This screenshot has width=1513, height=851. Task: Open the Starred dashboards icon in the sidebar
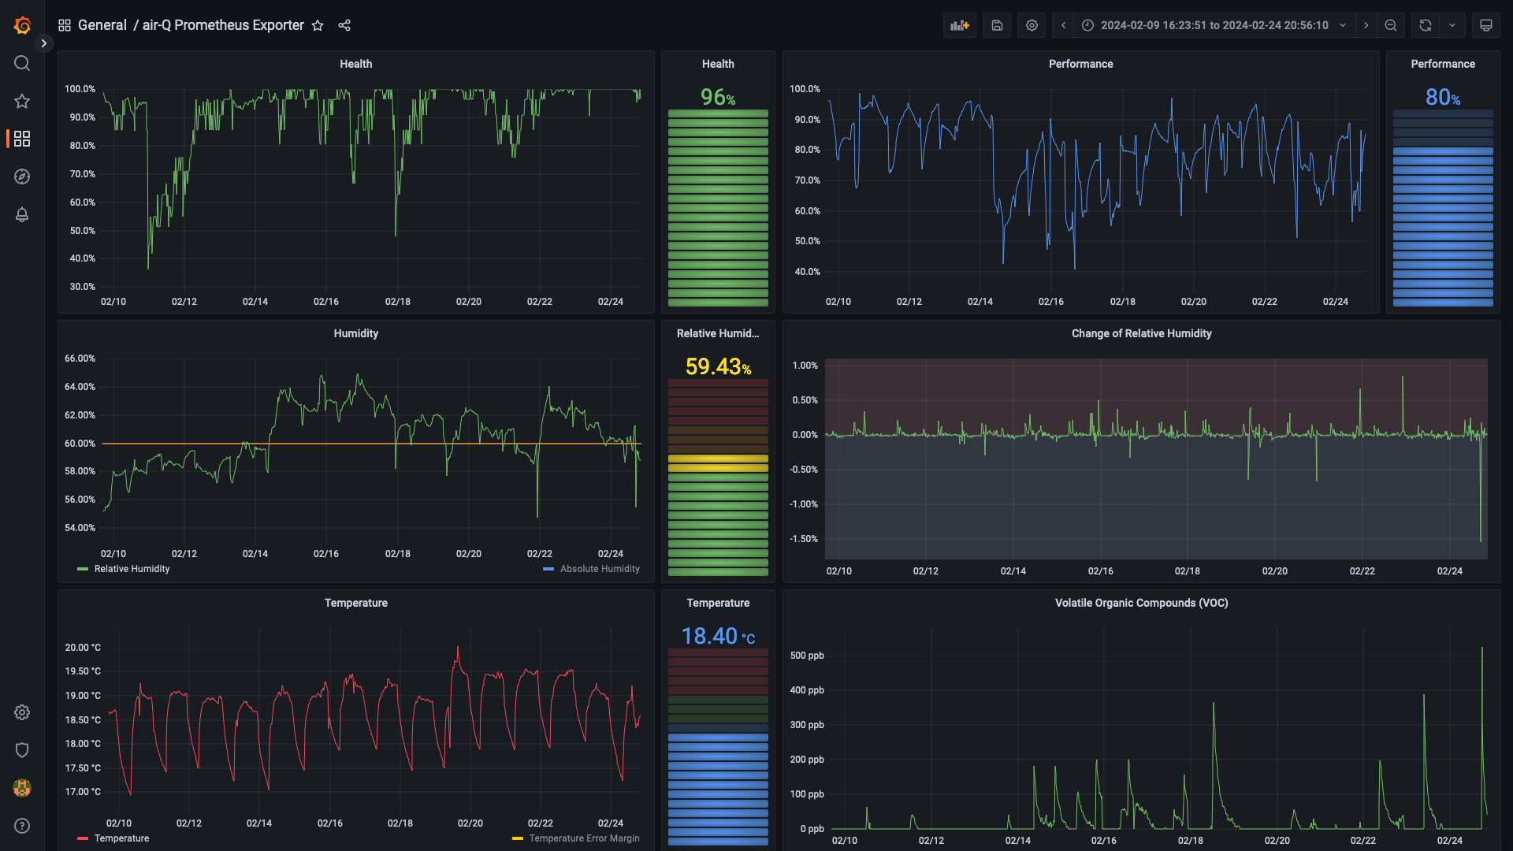coord(22,101)
